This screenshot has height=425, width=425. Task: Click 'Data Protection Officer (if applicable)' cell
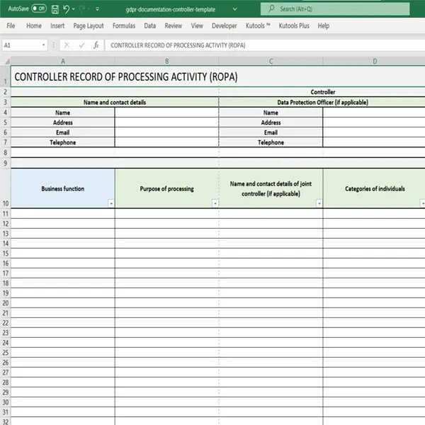[x=322, y=102]
